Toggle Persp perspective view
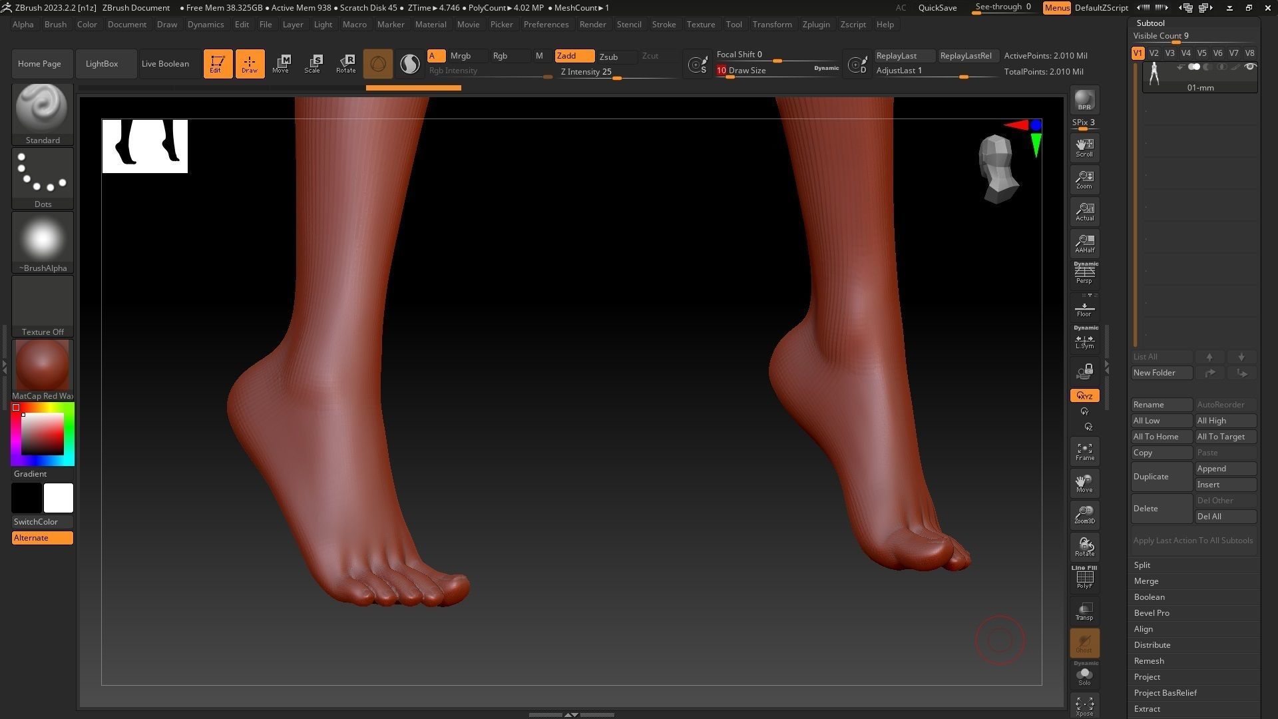This screenshot has height=719, width=1278. (x=1084, y=273)
